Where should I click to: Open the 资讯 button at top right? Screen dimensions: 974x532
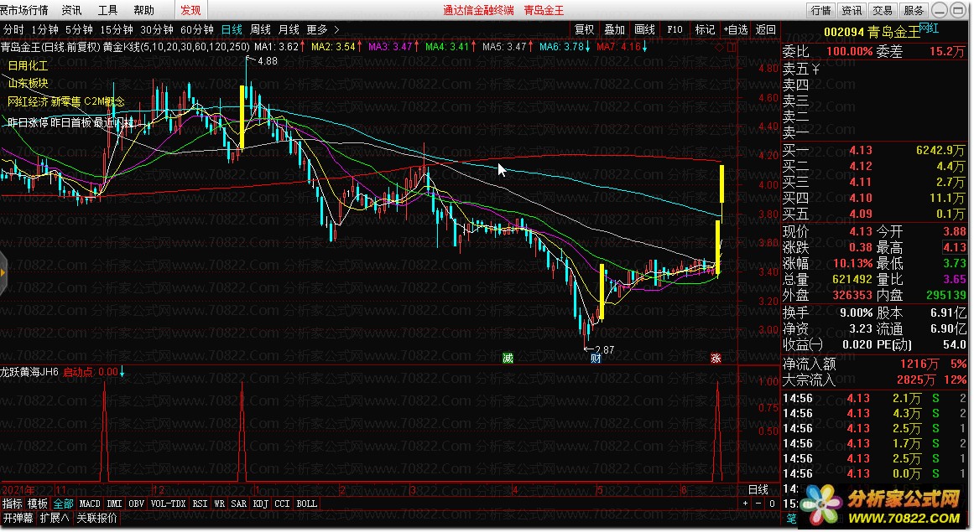(x=851, y=10)
